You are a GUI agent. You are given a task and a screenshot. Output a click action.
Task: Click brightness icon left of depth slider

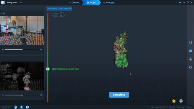click(3, 95)
